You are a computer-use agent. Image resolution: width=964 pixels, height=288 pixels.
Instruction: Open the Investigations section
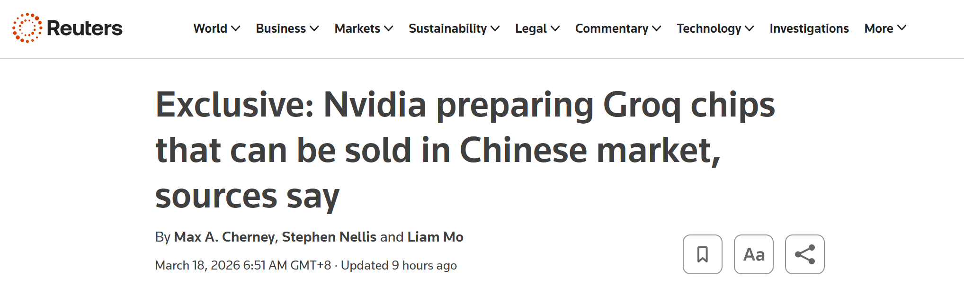coord(809,28)
